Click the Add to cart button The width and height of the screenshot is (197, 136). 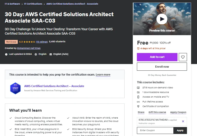[x=157, y=57]
